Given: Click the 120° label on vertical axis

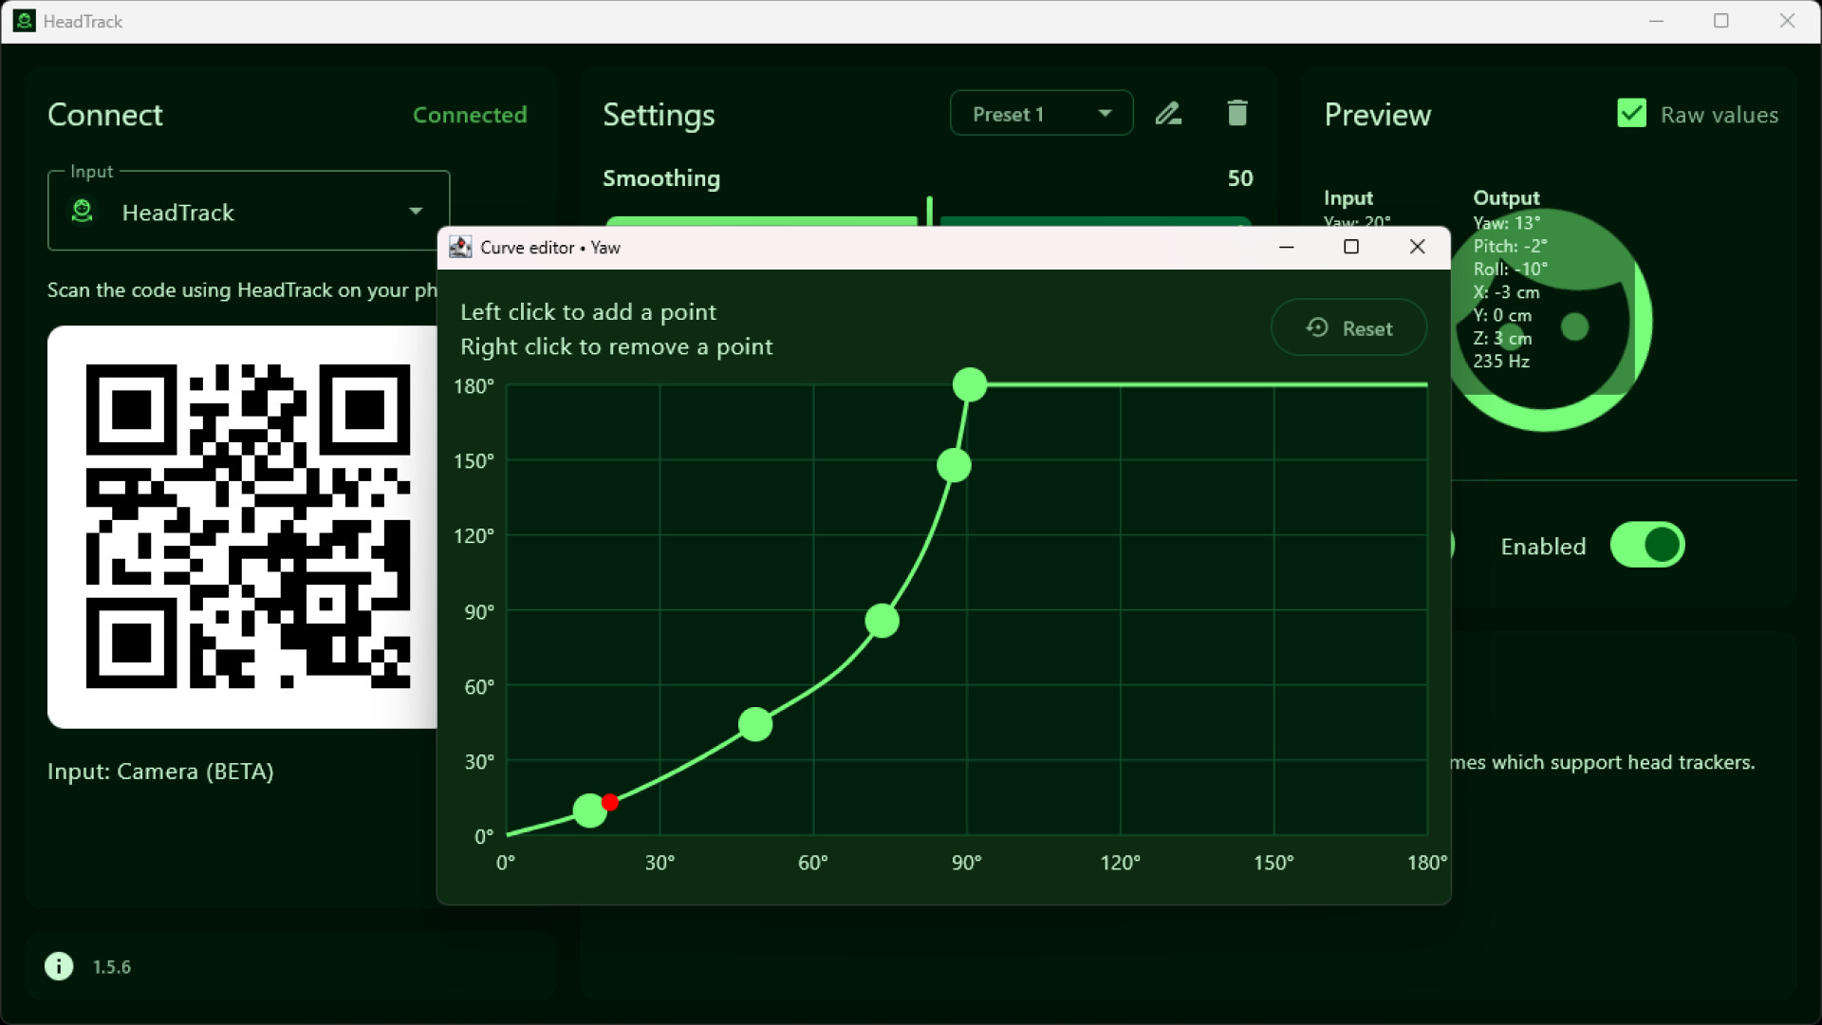Looking at the screenshot, I should 474,536.
